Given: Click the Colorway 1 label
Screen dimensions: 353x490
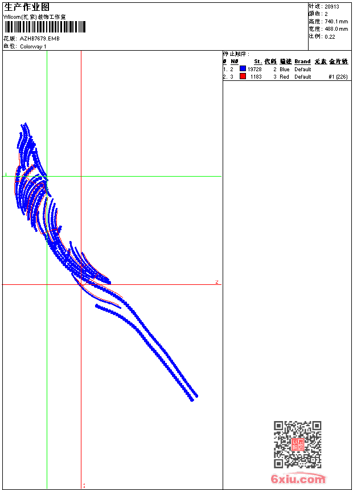Looking at the screenshot, I should tap(33, 46).
